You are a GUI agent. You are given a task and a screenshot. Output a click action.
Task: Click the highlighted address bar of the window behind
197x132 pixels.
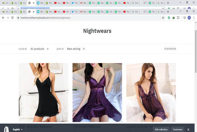90,8
